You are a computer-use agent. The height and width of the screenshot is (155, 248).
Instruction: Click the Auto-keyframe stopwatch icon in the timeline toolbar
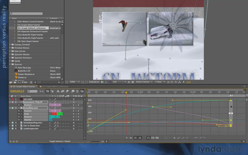pyautogui.click(x=77, y=91)
